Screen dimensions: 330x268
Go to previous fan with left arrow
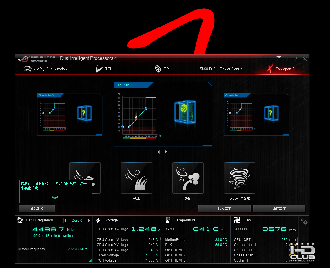(x=159, y=152)
